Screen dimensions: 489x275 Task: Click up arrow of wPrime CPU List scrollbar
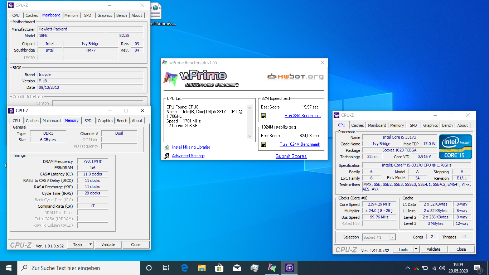(250, 107)
